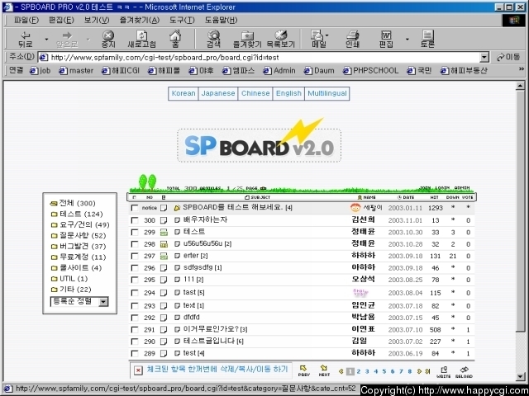529x396 pixels.
Task: Click into the address URL field
Action: tap(259, 57)
